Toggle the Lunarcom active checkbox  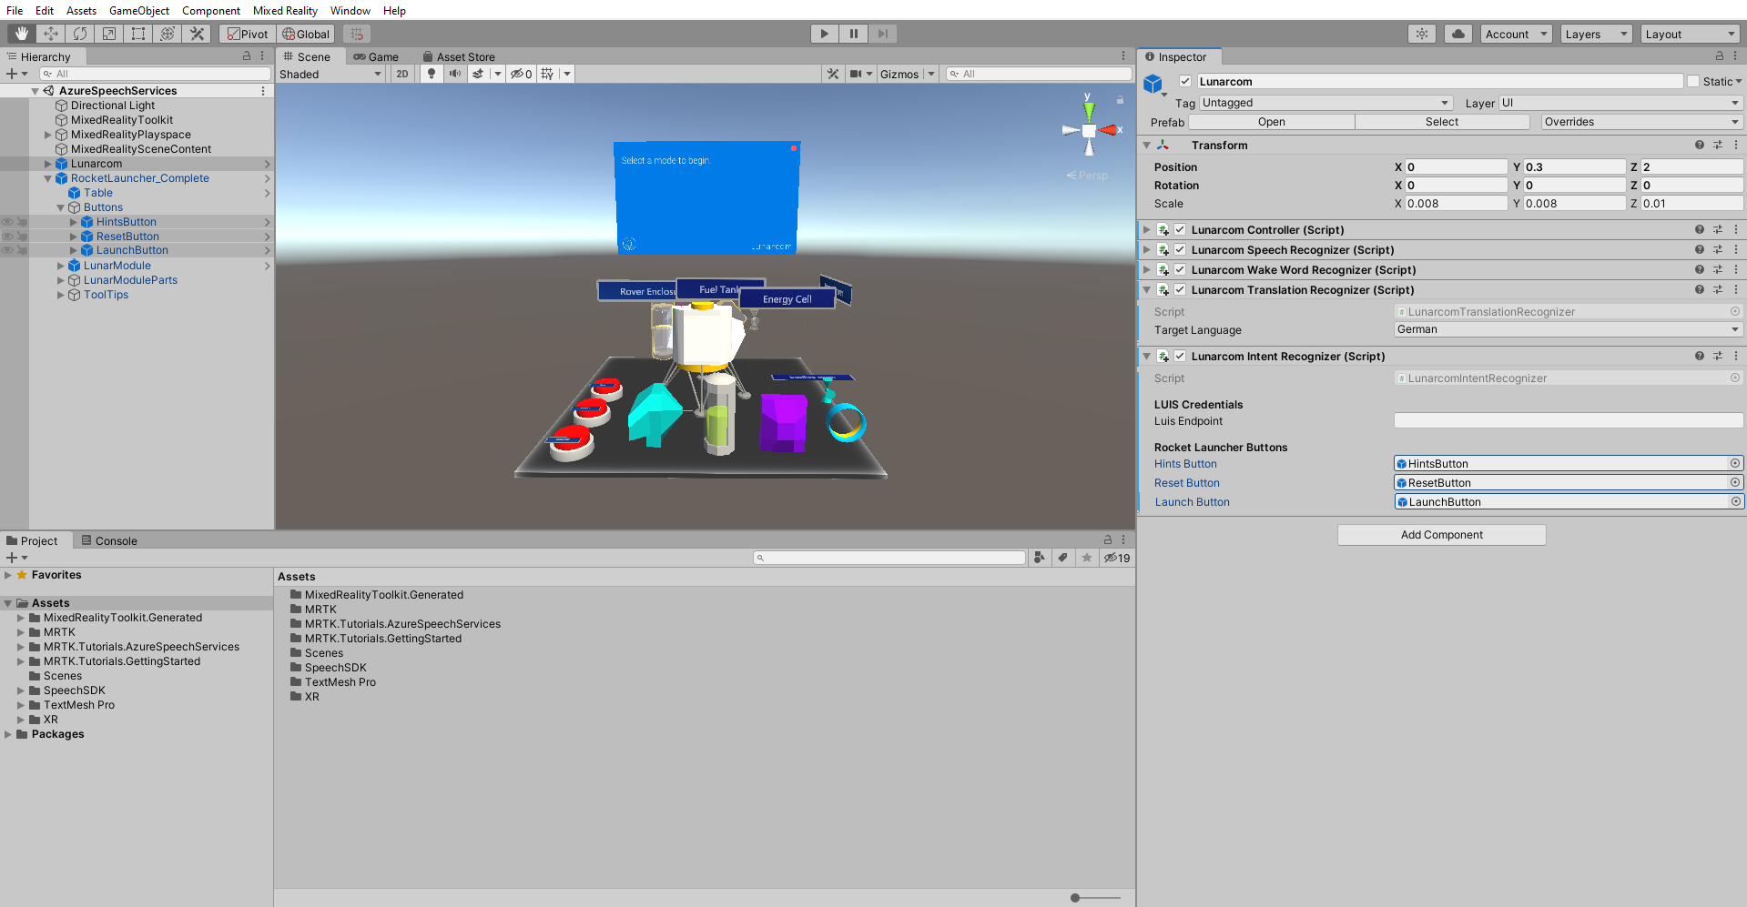tap(1185, 81)
